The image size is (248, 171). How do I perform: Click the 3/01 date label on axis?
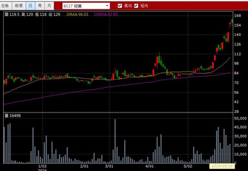click(x=109, y=166)
